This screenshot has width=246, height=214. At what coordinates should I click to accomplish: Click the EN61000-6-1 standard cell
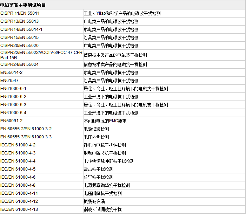click(13, 89)
